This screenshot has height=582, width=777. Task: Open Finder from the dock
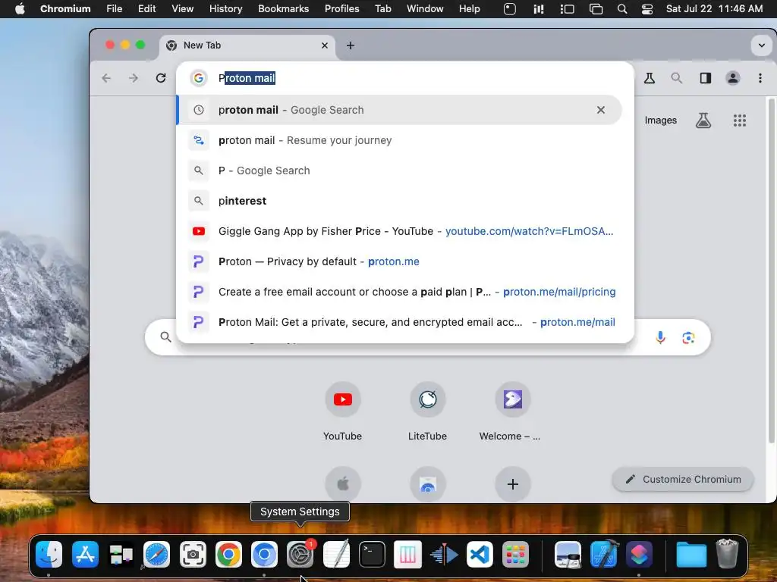pos(49,554)
